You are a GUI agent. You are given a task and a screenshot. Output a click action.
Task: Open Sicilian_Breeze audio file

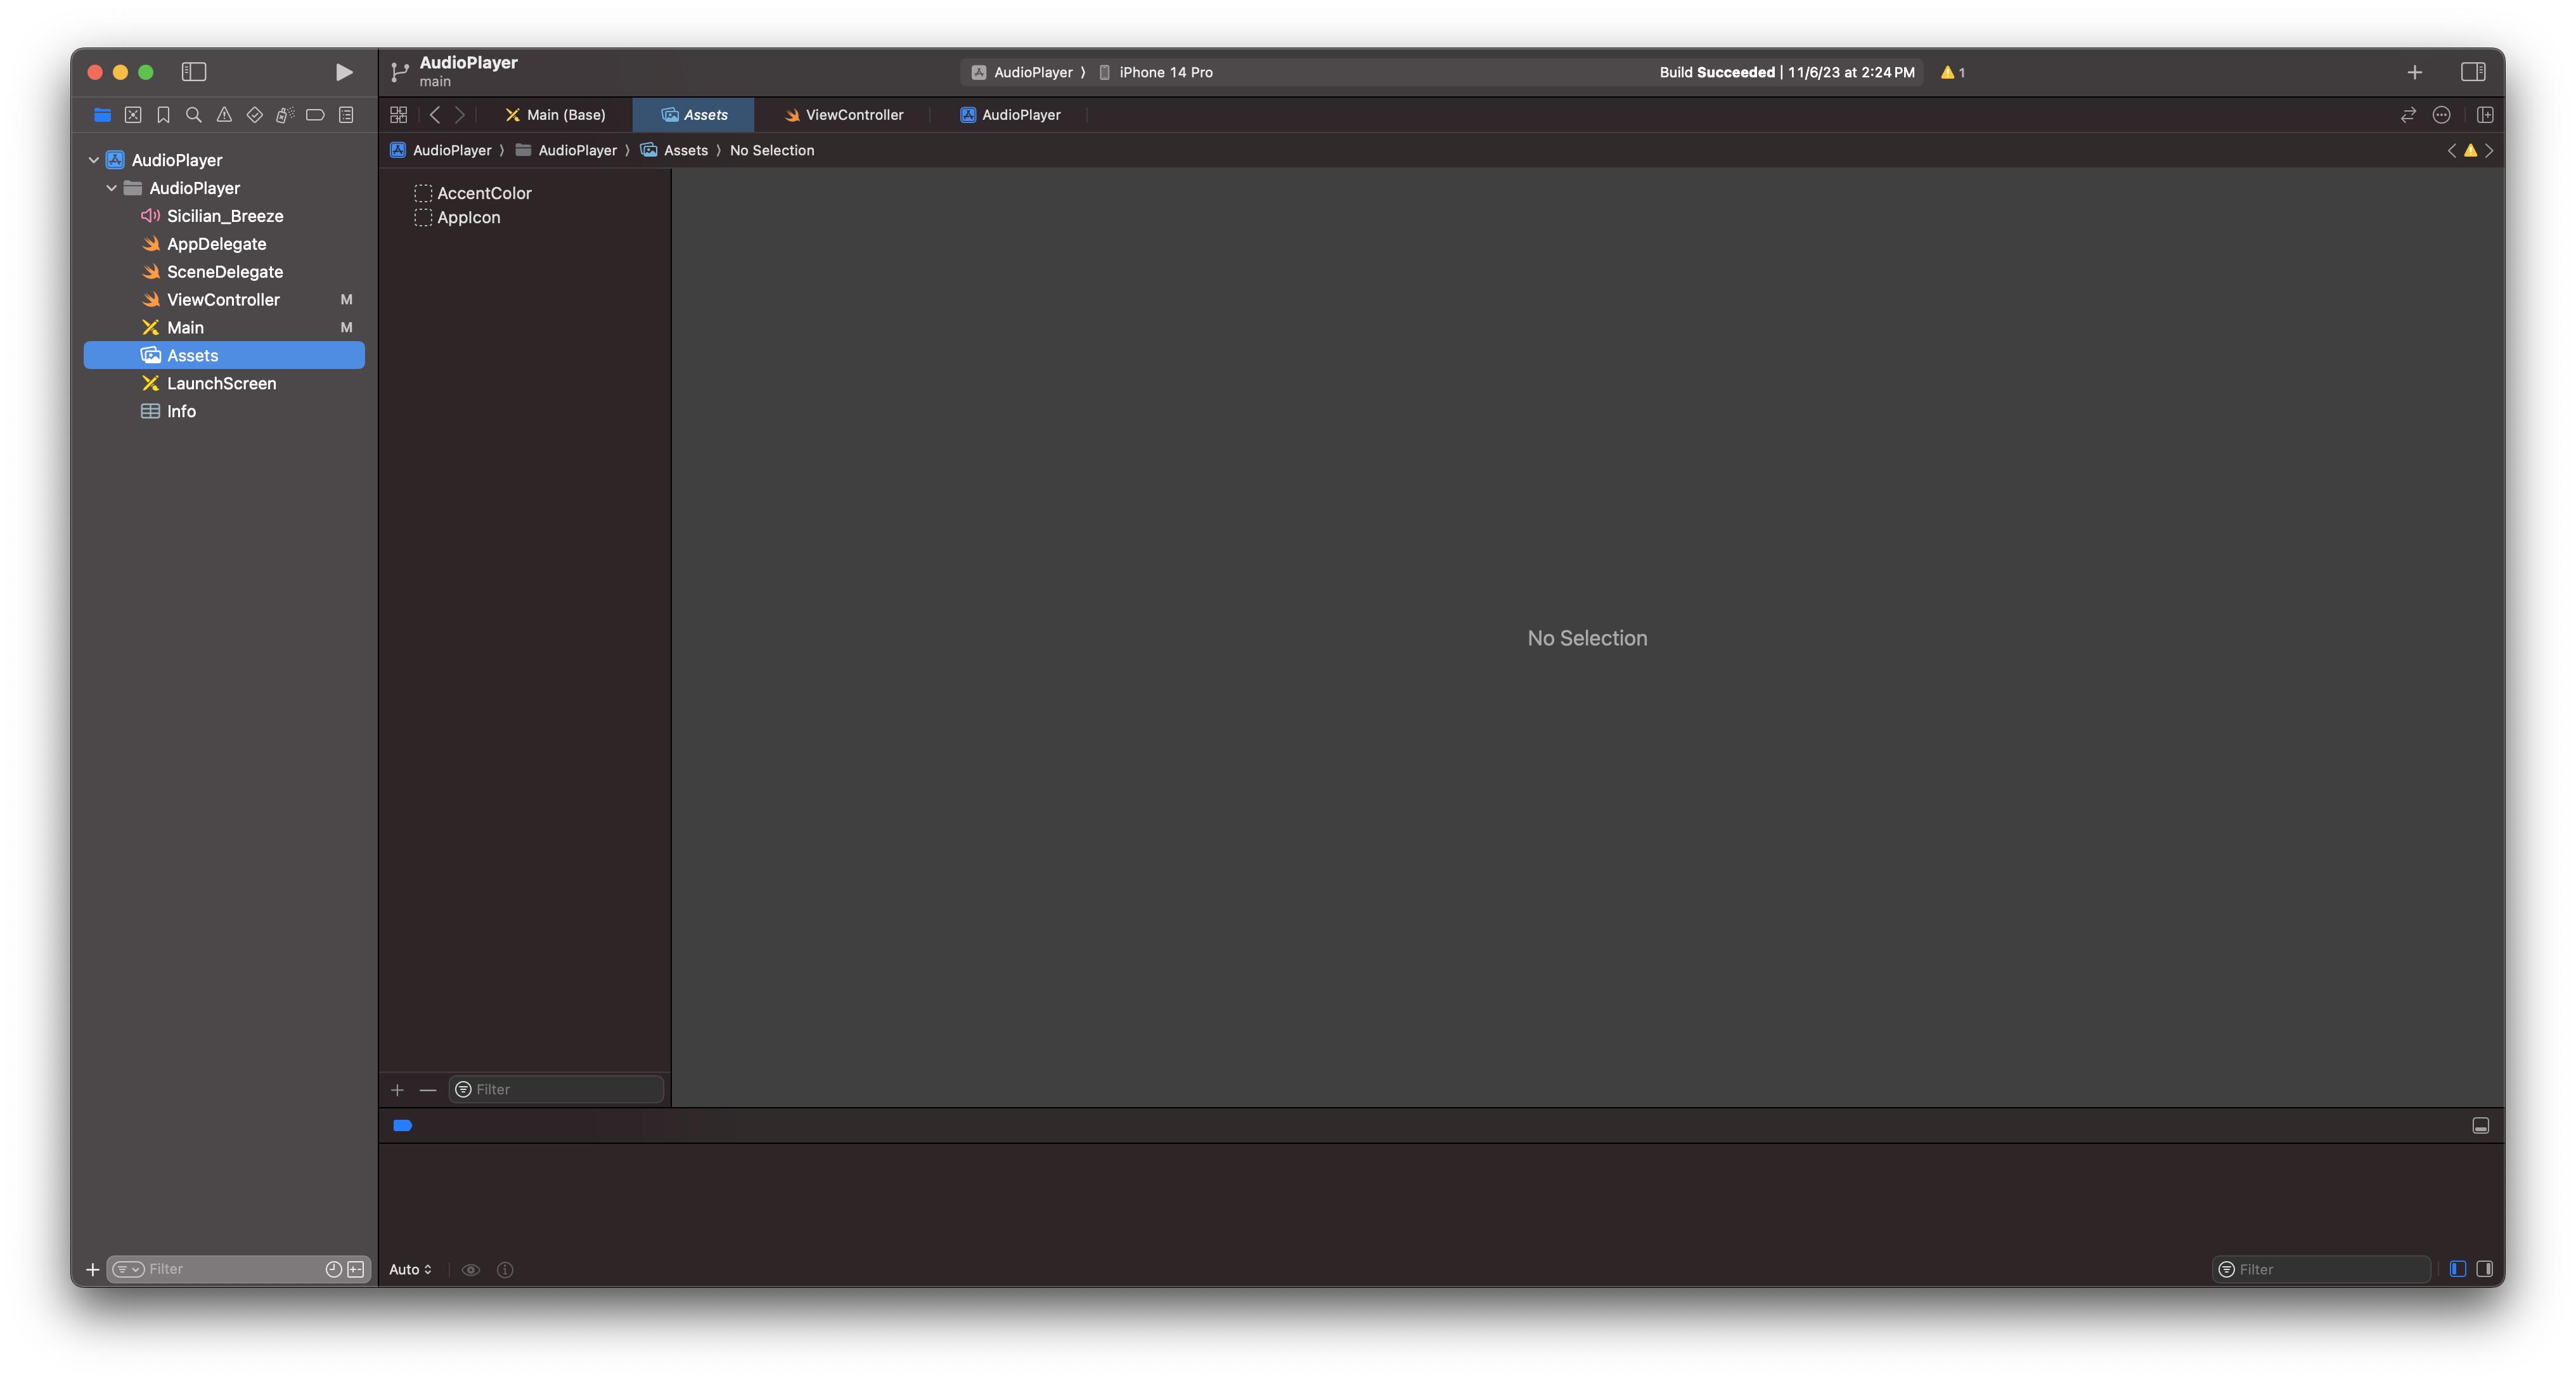coord(225,216)
